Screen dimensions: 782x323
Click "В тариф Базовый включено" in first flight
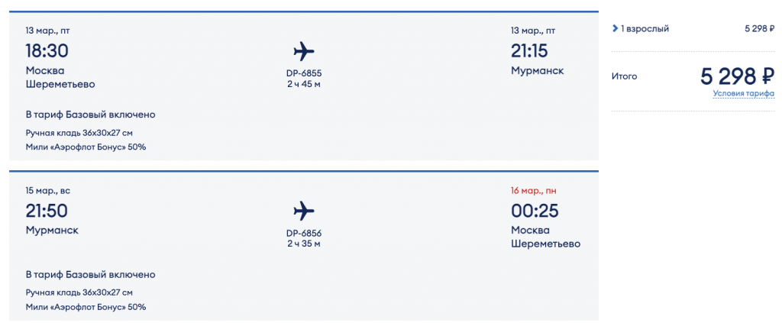tap(90, 115)
